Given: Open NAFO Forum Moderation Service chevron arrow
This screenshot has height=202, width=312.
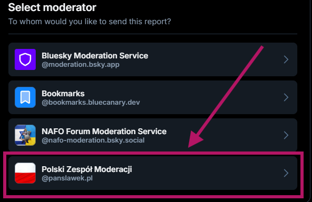Looking at the screenshot, I should (x=286, y=135).
